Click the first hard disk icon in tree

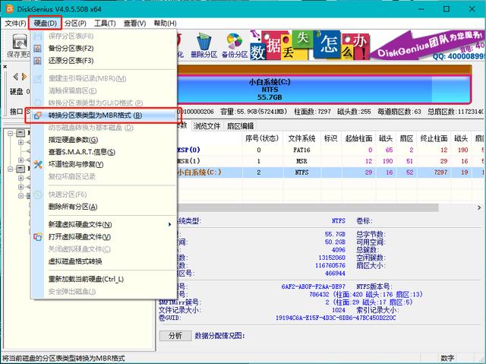(21, 133)
